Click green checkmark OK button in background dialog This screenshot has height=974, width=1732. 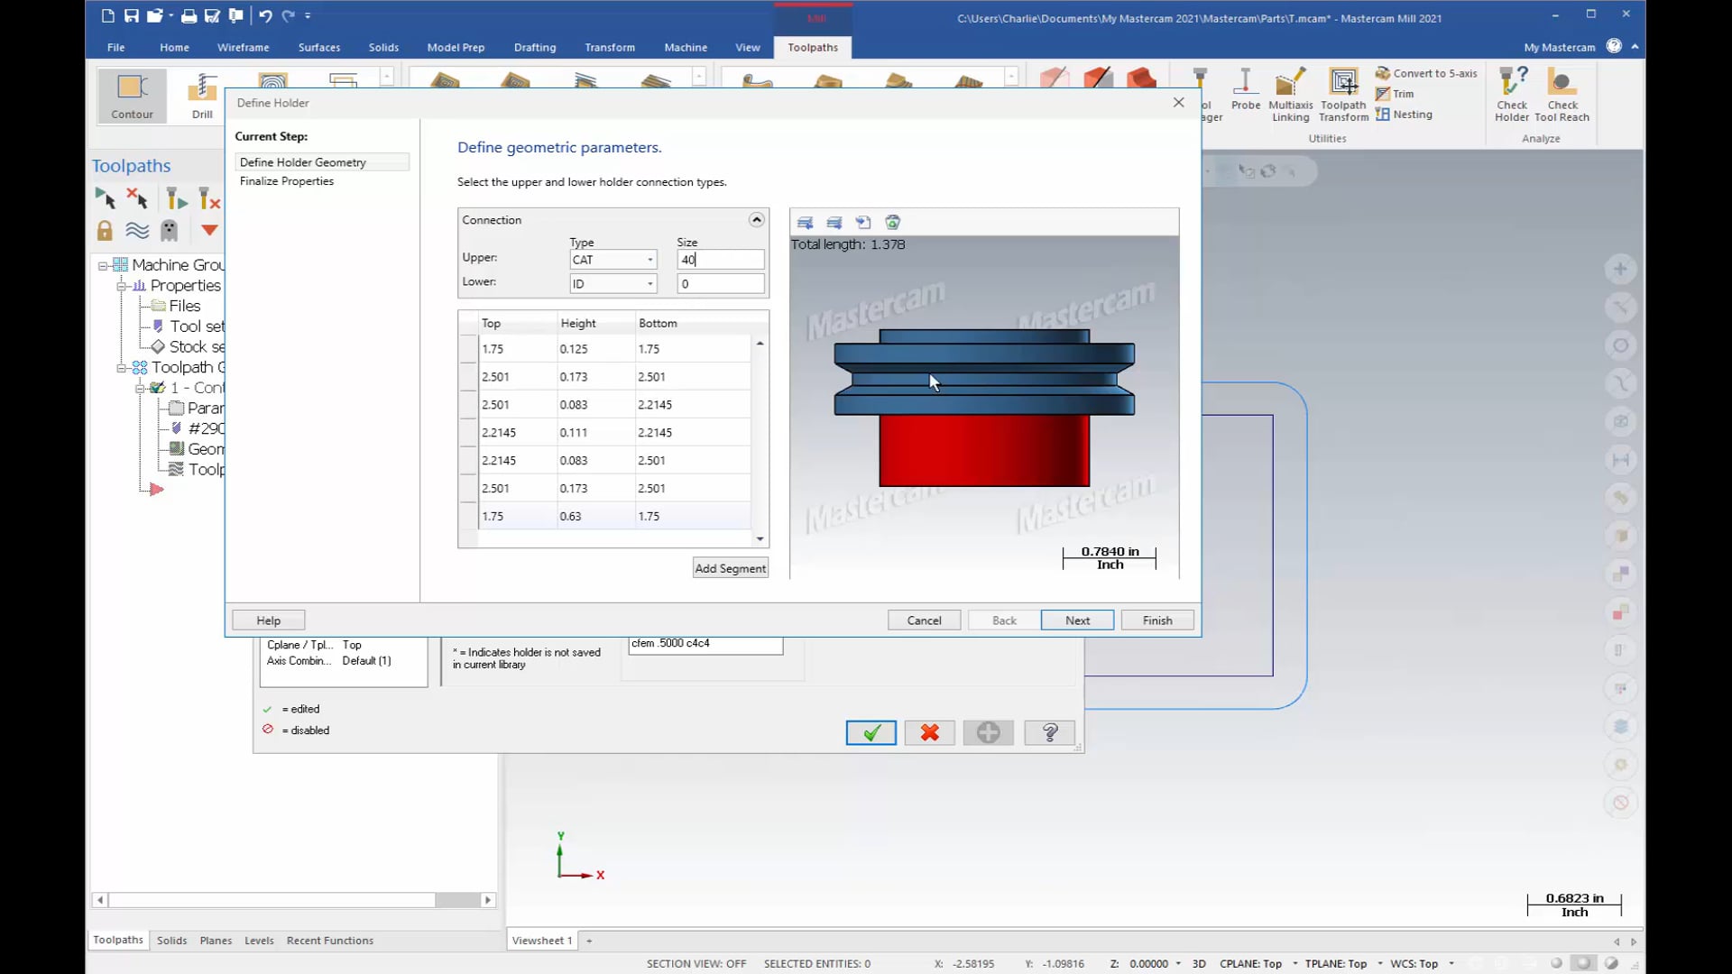point(871,733)
